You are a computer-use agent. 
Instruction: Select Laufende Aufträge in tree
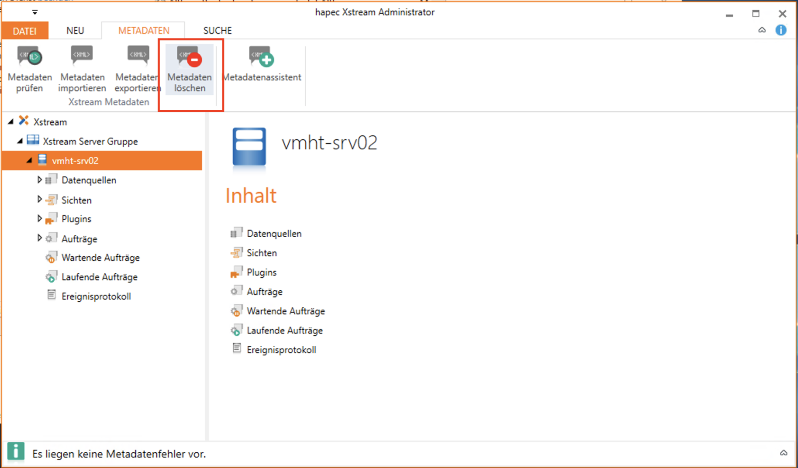click(x=99, y=277)
